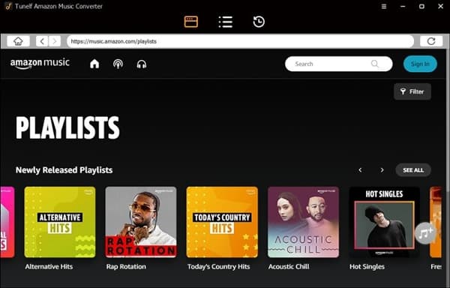Screen dimensions: 450x288
Task: Click the search magnifier icon
Action: [374, 64]
